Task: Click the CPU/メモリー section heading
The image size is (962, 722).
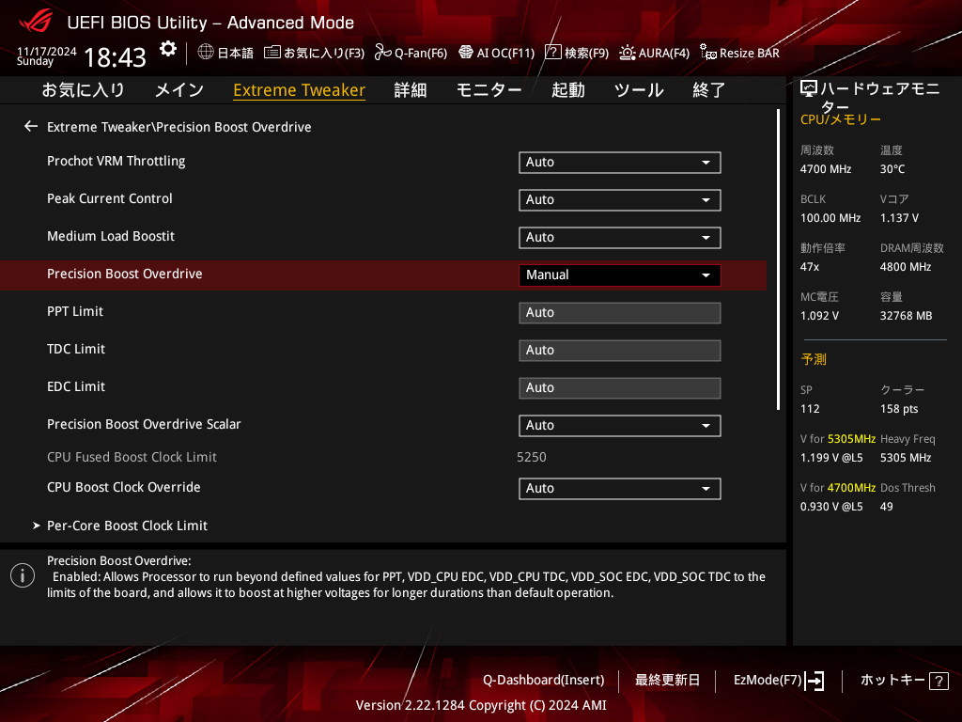Action: pos(841,119)
